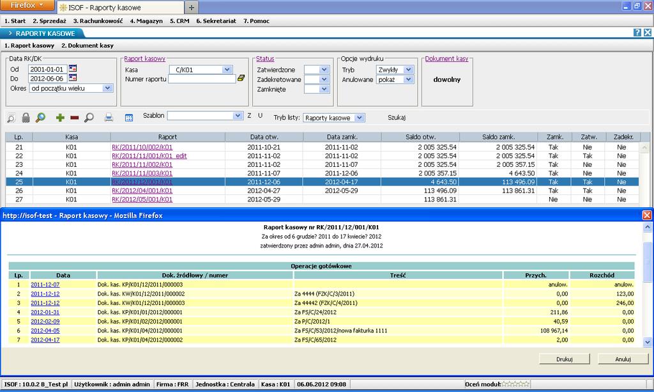Screen dimensions: 654x392
Task: Open the 4. Magazyn menu
Action: (x=146, y=21)
